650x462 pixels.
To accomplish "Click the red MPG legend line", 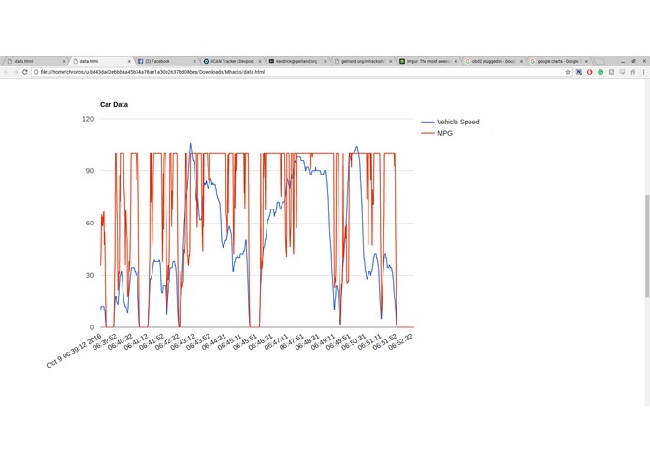I will (x=427, y=133).
